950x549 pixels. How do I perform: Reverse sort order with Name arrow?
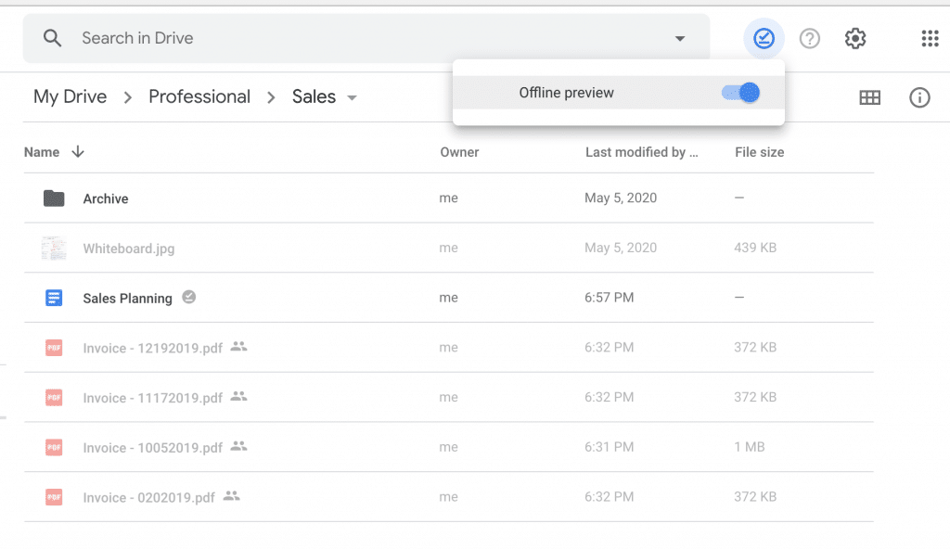tap(78, 152)
